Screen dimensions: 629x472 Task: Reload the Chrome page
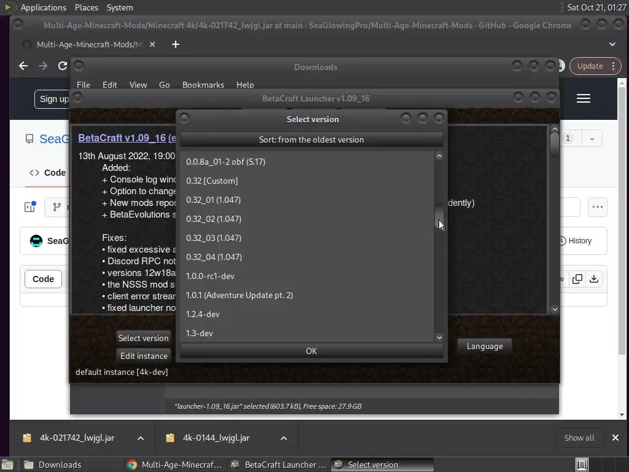[x=63, y=66]
